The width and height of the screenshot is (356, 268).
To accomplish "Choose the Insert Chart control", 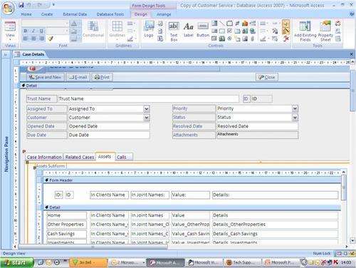I will [245, 24].
